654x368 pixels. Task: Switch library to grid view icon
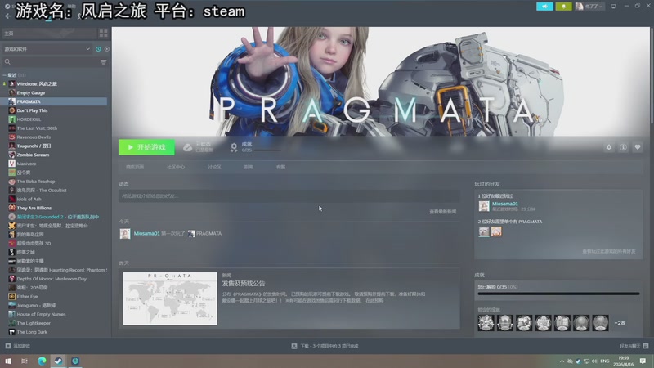coord(103,34)
